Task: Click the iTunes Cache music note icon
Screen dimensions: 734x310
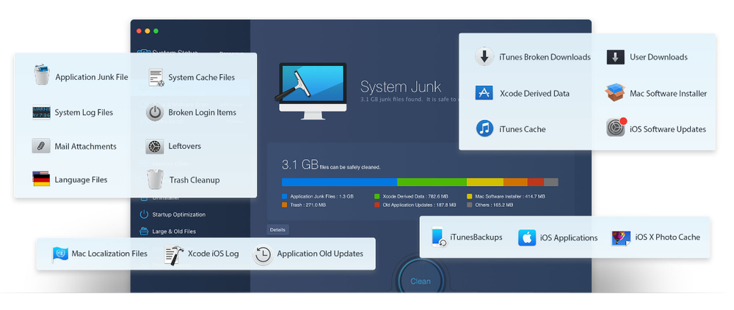Action: click(x=485, y=128)
